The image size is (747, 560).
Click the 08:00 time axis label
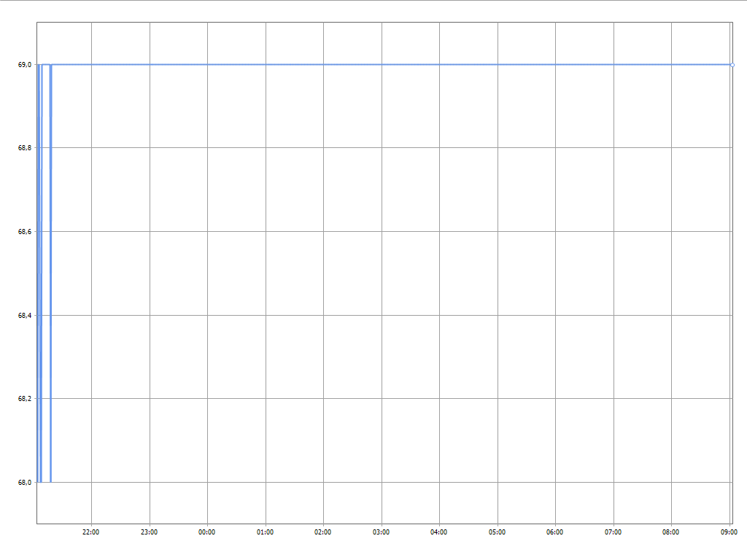click(671, 532)
